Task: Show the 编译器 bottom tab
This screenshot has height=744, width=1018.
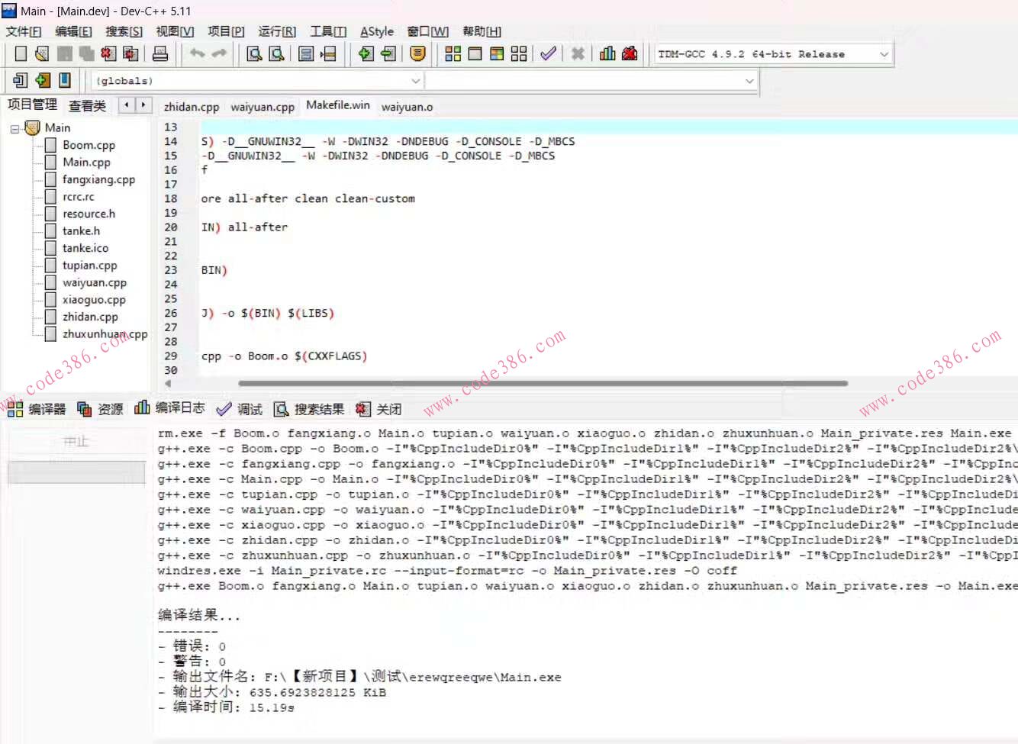Action: tap(37, 409)
